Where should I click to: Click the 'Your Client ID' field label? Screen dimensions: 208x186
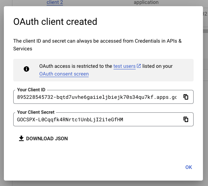click(31, 90)
